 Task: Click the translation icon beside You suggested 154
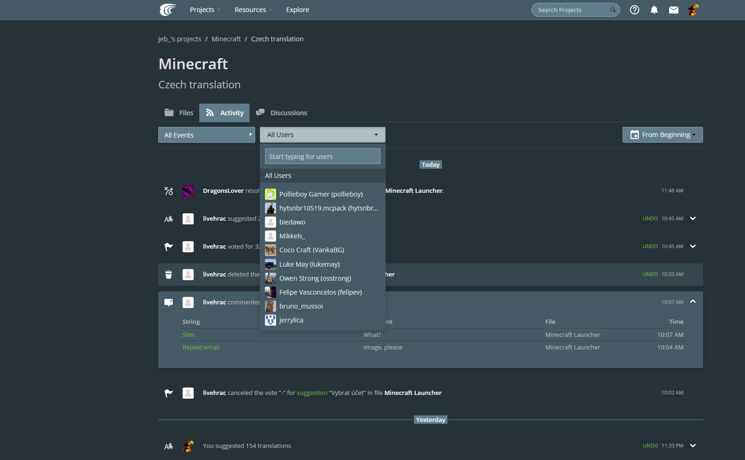pos(169,446)
